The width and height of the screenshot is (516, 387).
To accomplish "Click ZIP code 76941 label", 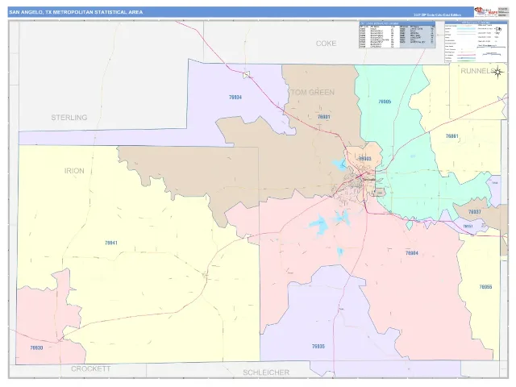I will coord(111,243).
